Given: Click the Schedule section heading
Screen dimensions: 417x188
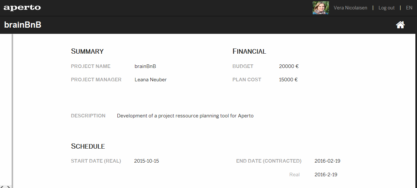Looking at the screenshot, I should pyautogui.click(x=88, y=146).
